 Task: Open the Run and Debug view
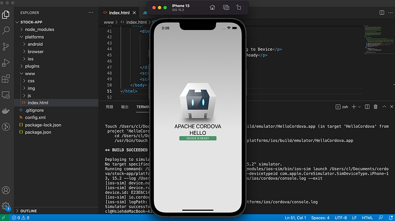point(6,63)
